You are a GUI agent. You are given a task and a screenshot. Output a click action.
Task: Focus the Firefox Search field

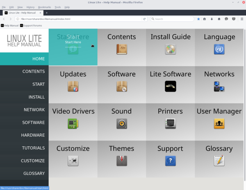pyautogui.click(x=172, y=19)
